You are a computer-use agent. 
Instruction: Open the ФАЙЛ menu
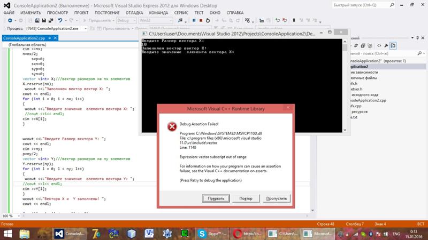pyautogui.click(x=9, y=13)
